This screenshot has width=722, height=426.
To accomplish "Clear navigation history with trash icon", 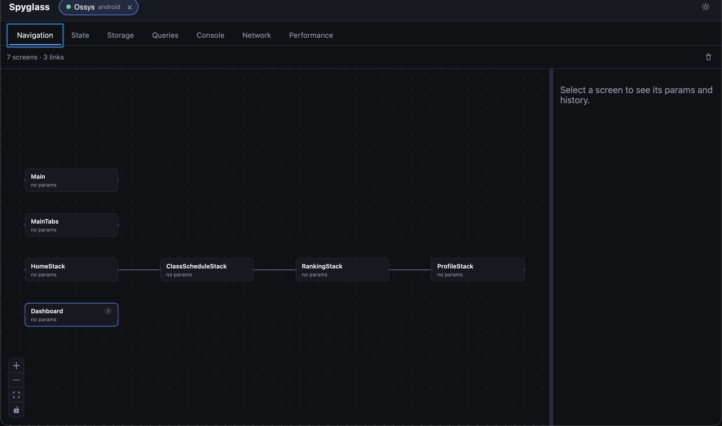I will 708,57.
